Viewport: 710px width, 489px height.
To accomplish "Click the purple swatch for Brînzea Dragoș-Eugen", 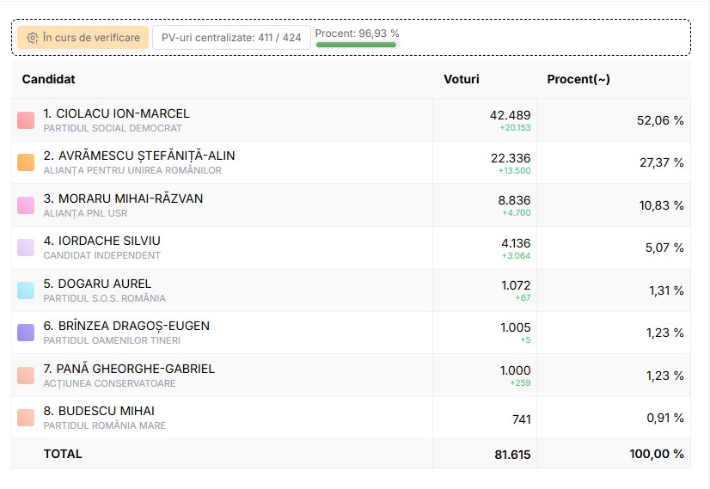I will click(26, 333).
